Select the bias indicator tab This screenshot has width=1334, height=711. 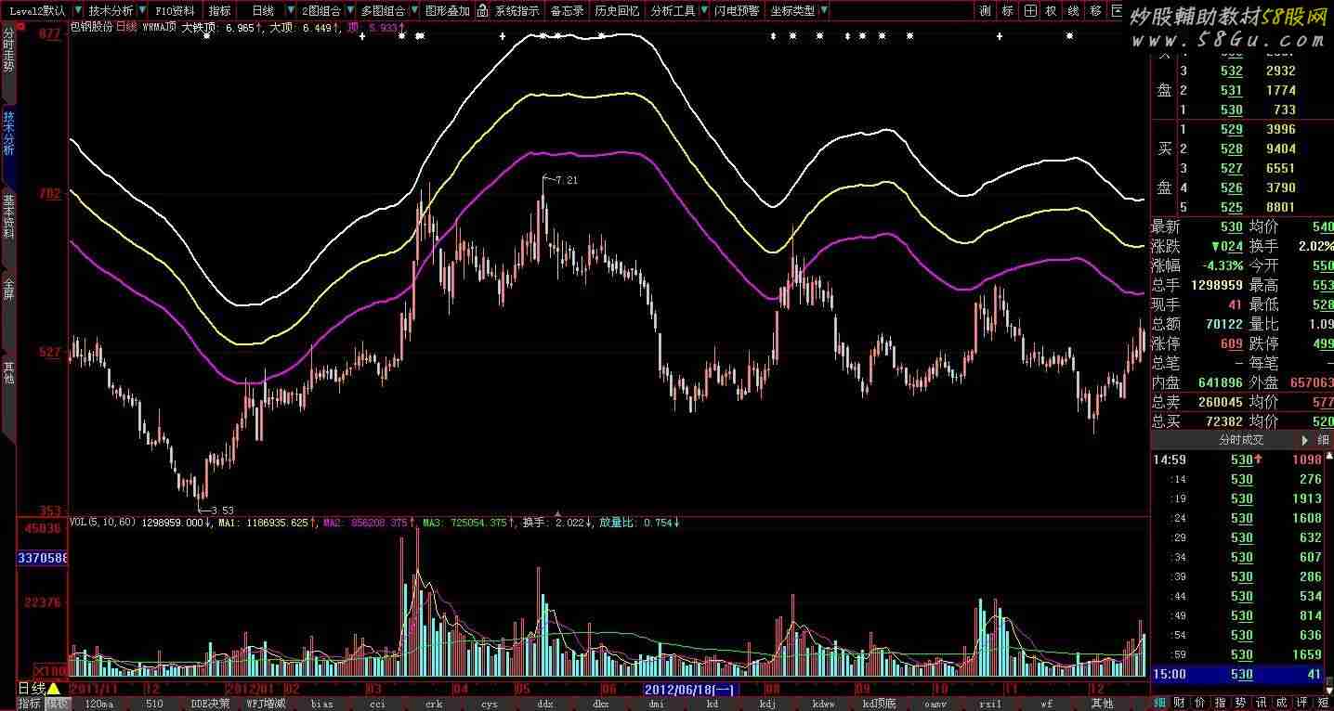321,704
